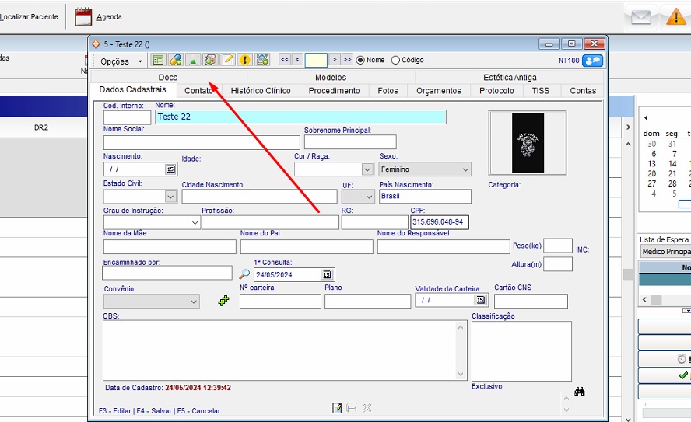Click the green plus icon beside Convênio
This screenshot has height=422, width=691.
[224, 301]
